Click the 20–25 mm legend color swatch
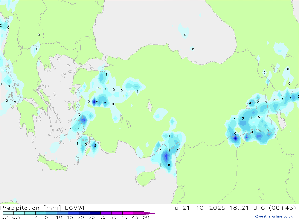Viewport: 299px width, 219px height. point(84,213)
